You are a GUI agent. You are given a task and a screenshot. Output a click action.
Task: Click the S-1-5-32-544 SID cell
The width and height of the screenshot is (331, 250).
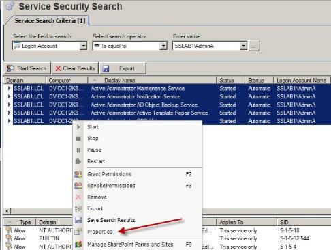(x=294, y=238)
